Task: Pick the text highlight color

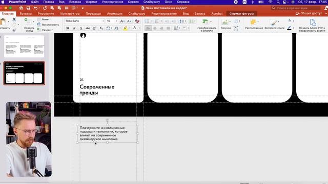Action: tap(126, 28)
